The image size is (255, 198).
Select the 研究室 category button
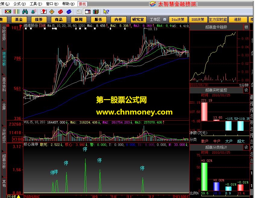[x=138, y=20]
